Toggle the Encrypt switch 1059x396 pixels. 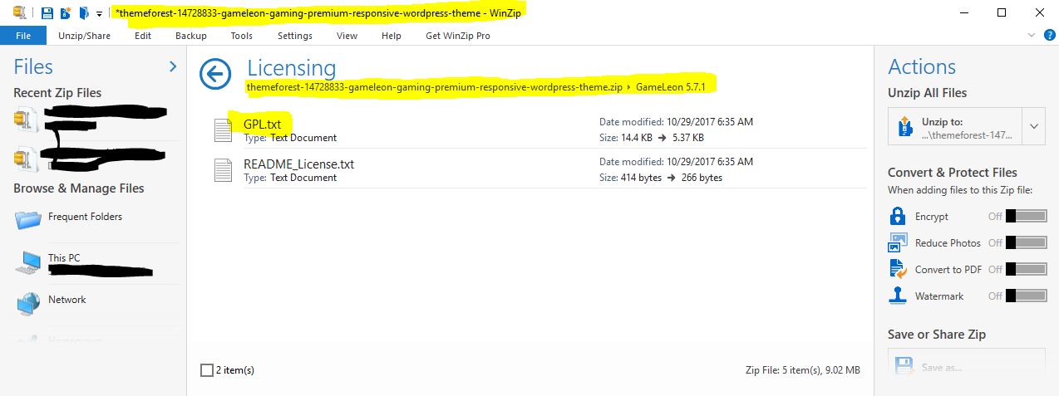pos(1026,216)
